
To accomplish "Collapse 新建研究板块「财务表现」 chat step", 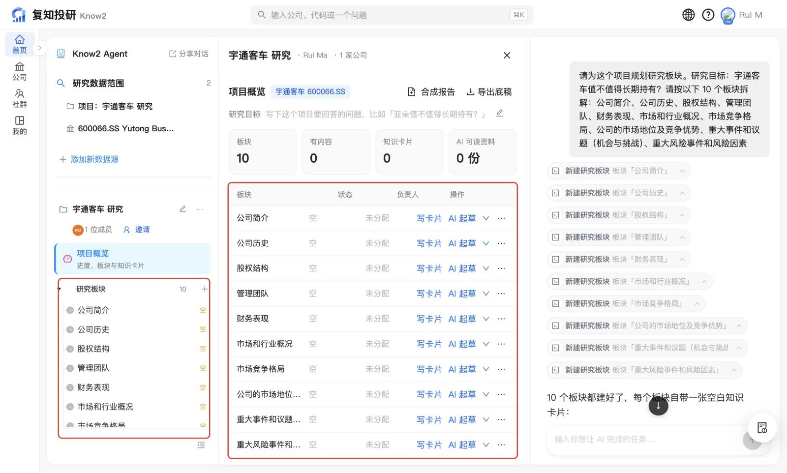I will [682, 260].
